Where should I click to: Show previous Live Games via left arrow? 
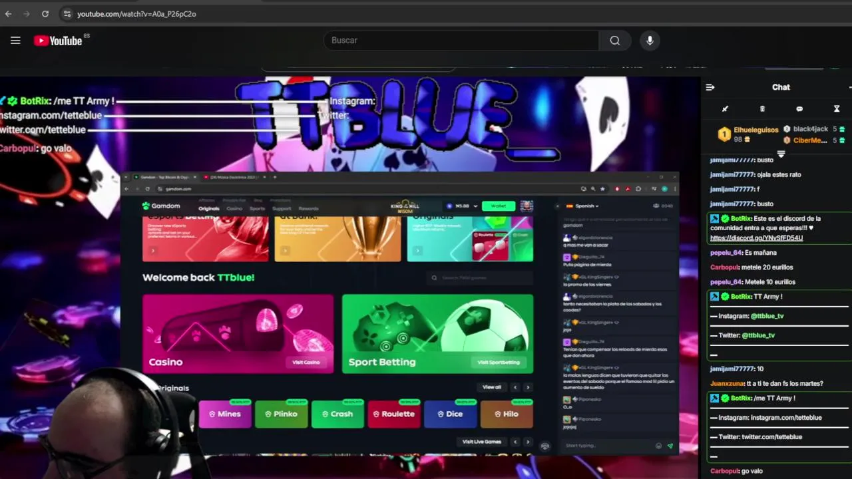(x=515, y=442)
